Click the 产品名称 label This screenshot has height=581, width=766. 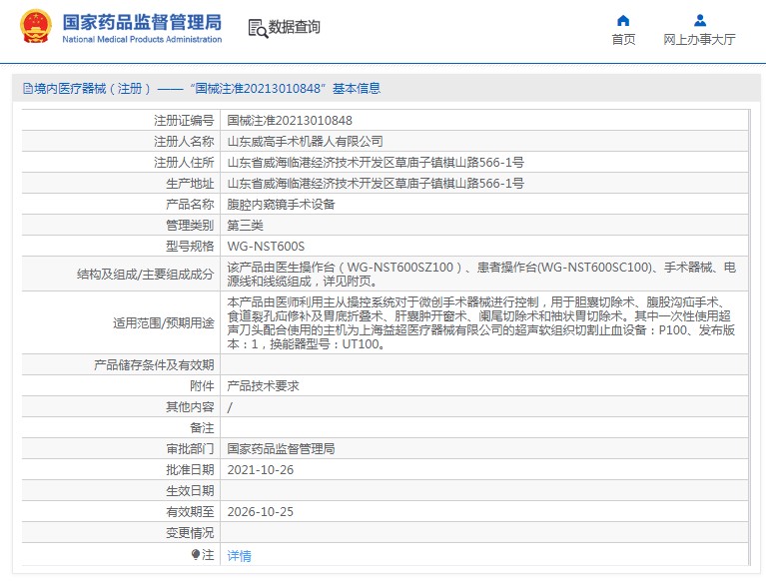pyautogui.click(x=190, y=204)
